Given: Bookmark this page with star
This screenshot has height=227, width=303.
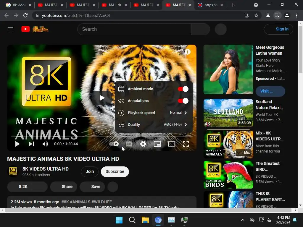Looking at the screenshot, I should [x=256, y=15].
